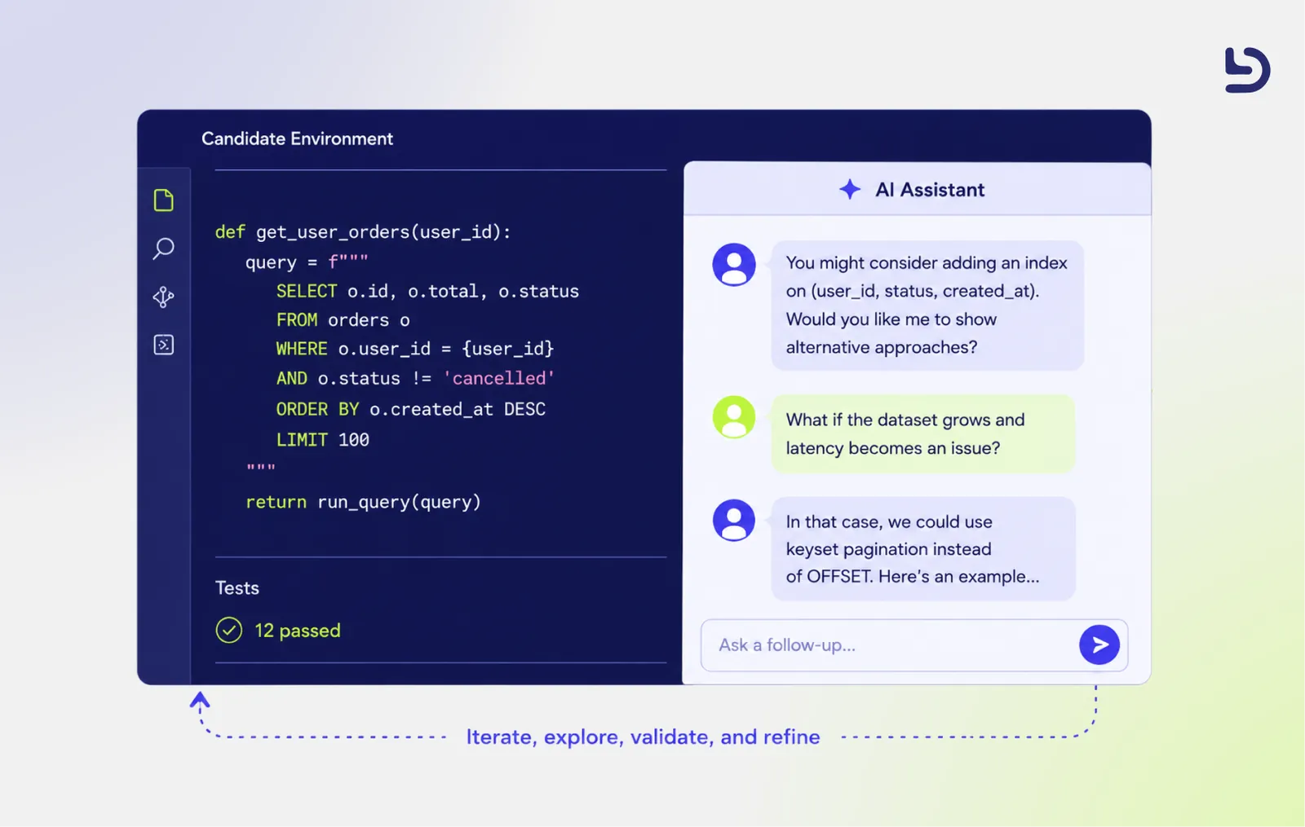1305x827 pixels.
Task: Click the LIMIT 100 line
Action: point(323,440)
